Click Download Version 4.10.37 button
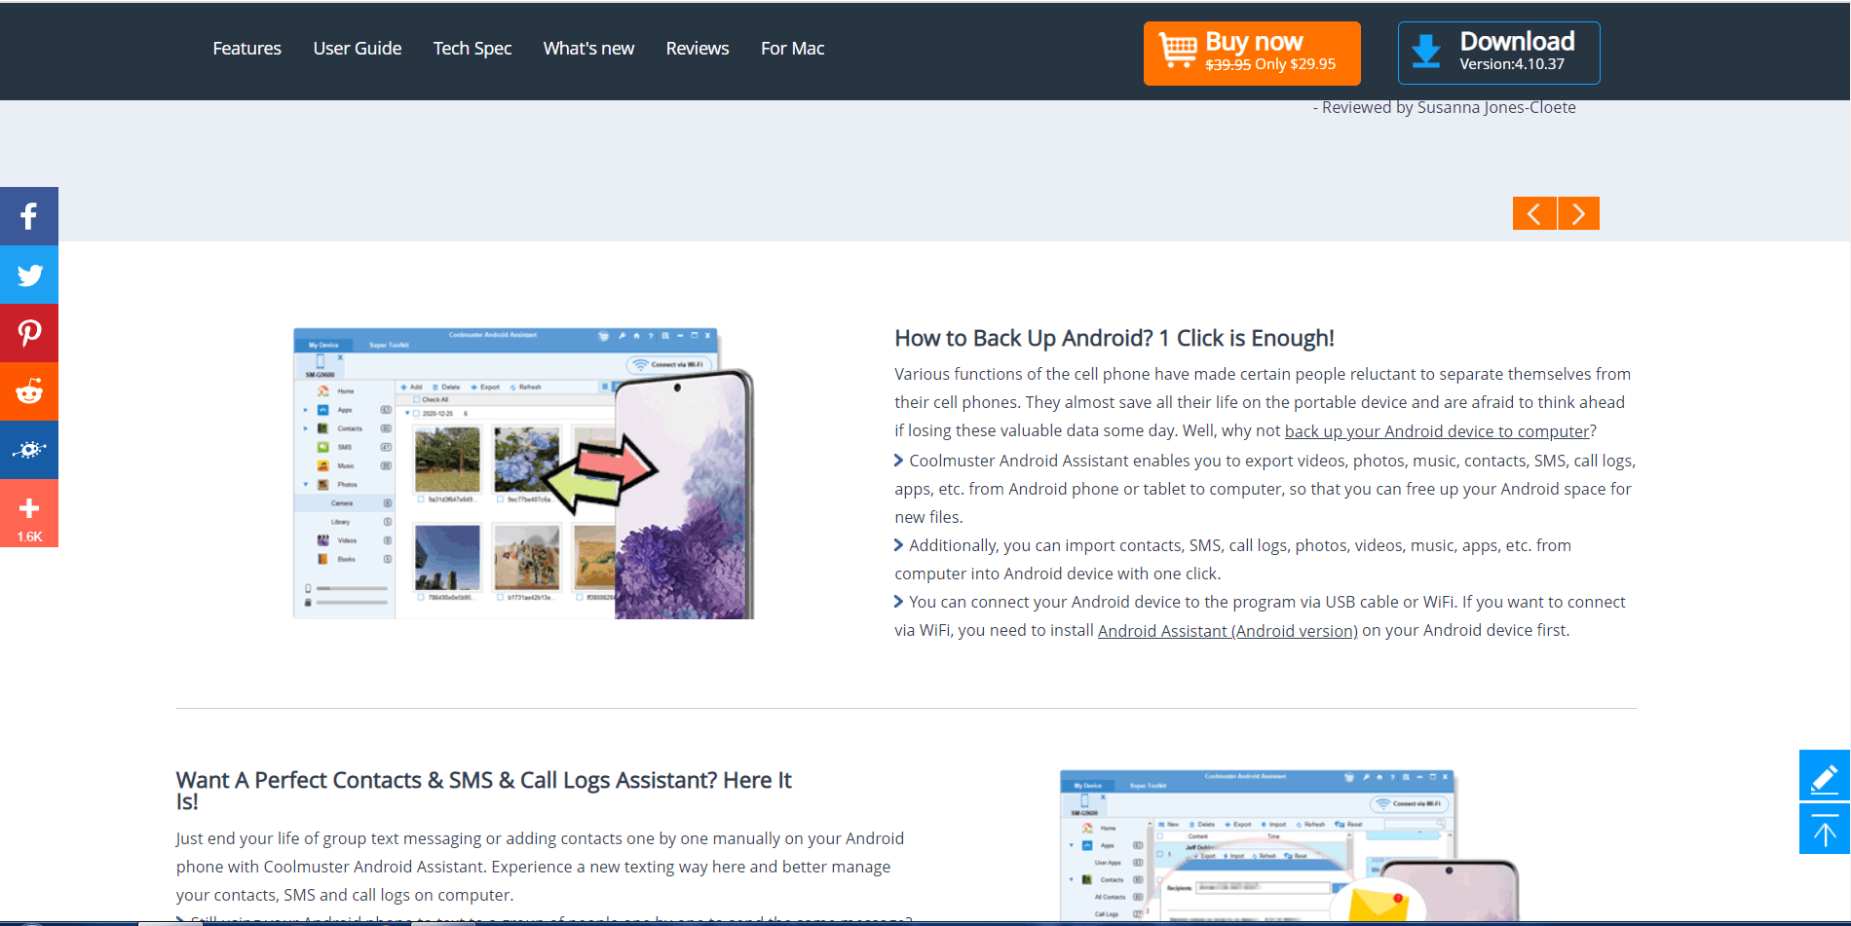Viewport: 1851px width, 926px height. point(1498,53)
